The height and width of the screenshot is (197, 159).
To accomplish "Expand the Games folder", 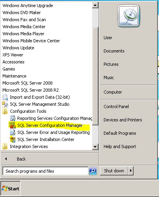I will coord(9,69).
